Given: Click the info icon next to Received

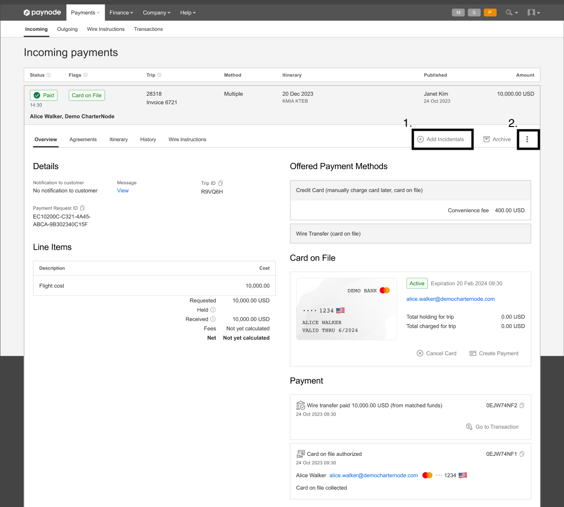Looking at the screenshot, I should coord(213,319).
